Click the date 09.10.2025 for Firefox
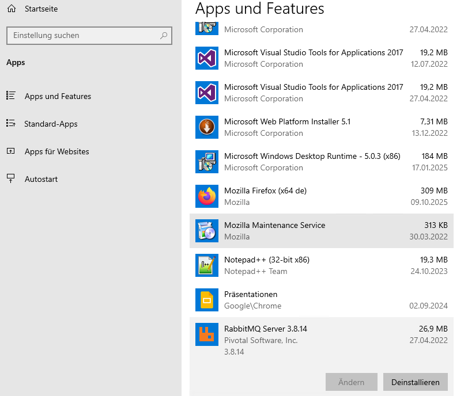The height and width of the screenshot is (396, 468). [429, 202]
